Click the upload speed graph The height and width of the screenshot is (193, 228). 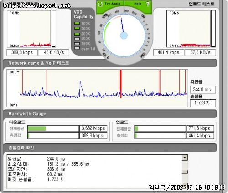pos(188,29)
